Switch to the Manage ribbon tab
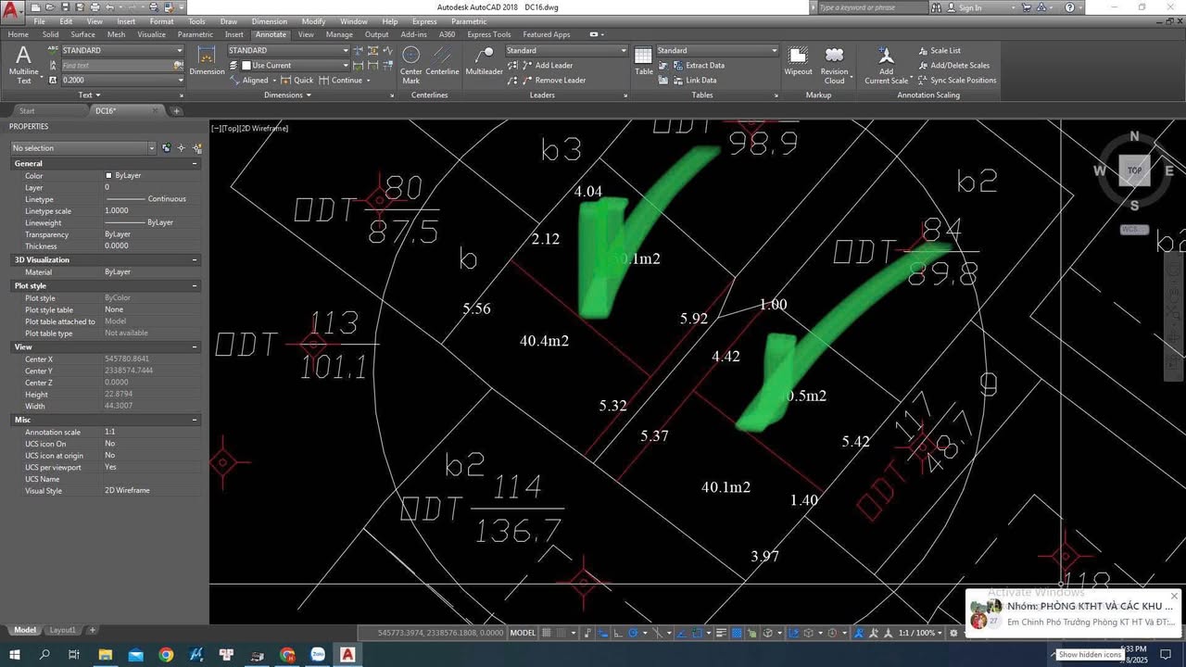Viewport: 1186px width, 667px height. point(339,34)
